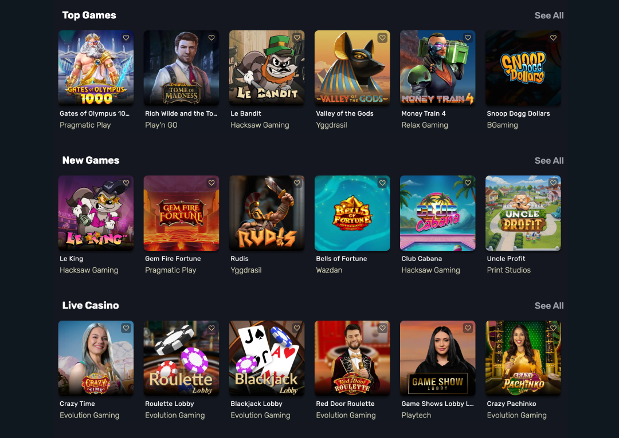This screenshot has height=438, width=619.
Task: Click the heart icon on Le Bandit
Action: click(x=297, y=38)
